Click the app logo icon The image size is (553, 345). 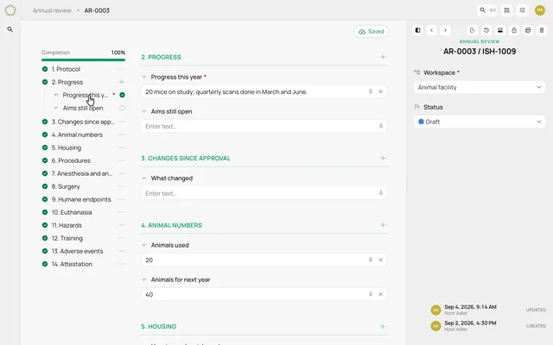pyautogui.click(x=10, y=10)
